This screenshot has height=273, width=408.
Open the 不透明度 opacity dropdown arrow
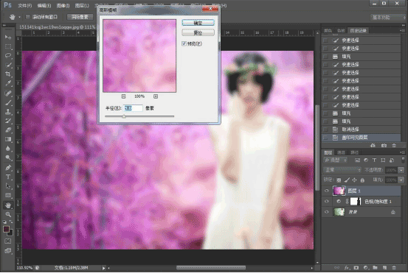pos(401,170)
